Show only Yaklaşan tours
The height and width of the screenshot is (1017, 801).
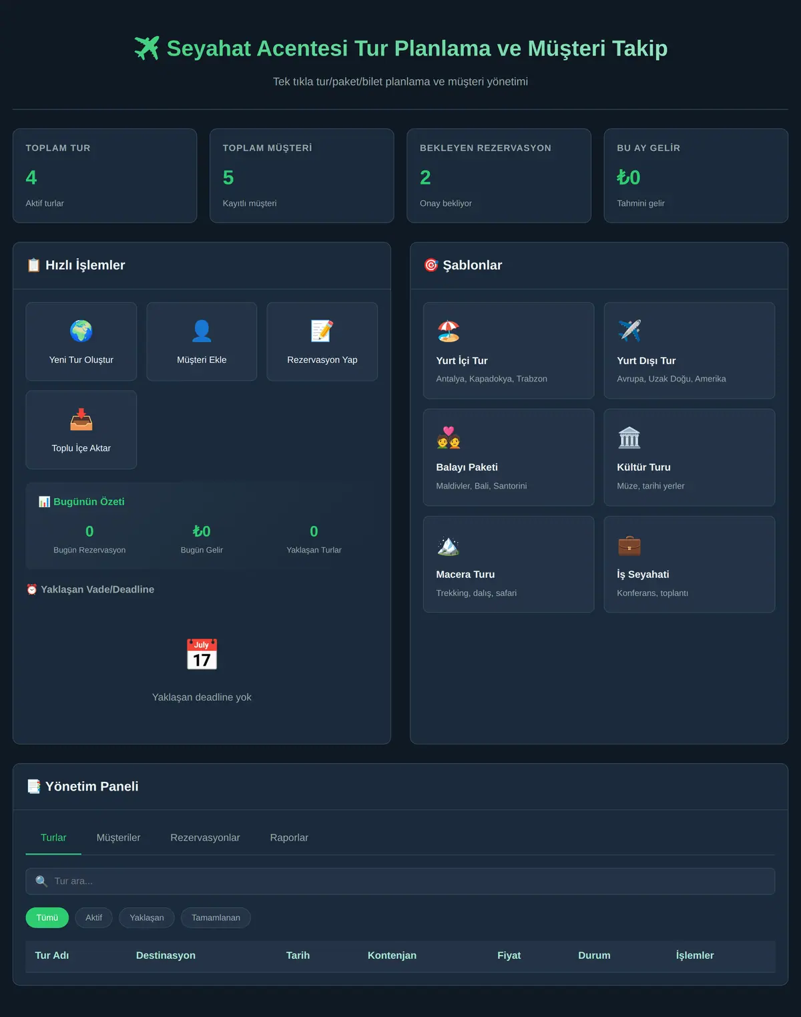pos(147,917)
